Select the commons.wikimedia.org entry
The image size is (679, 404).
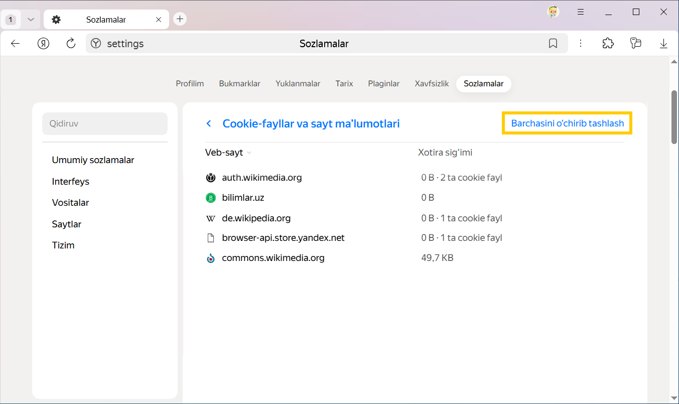(x=273, y=258)
